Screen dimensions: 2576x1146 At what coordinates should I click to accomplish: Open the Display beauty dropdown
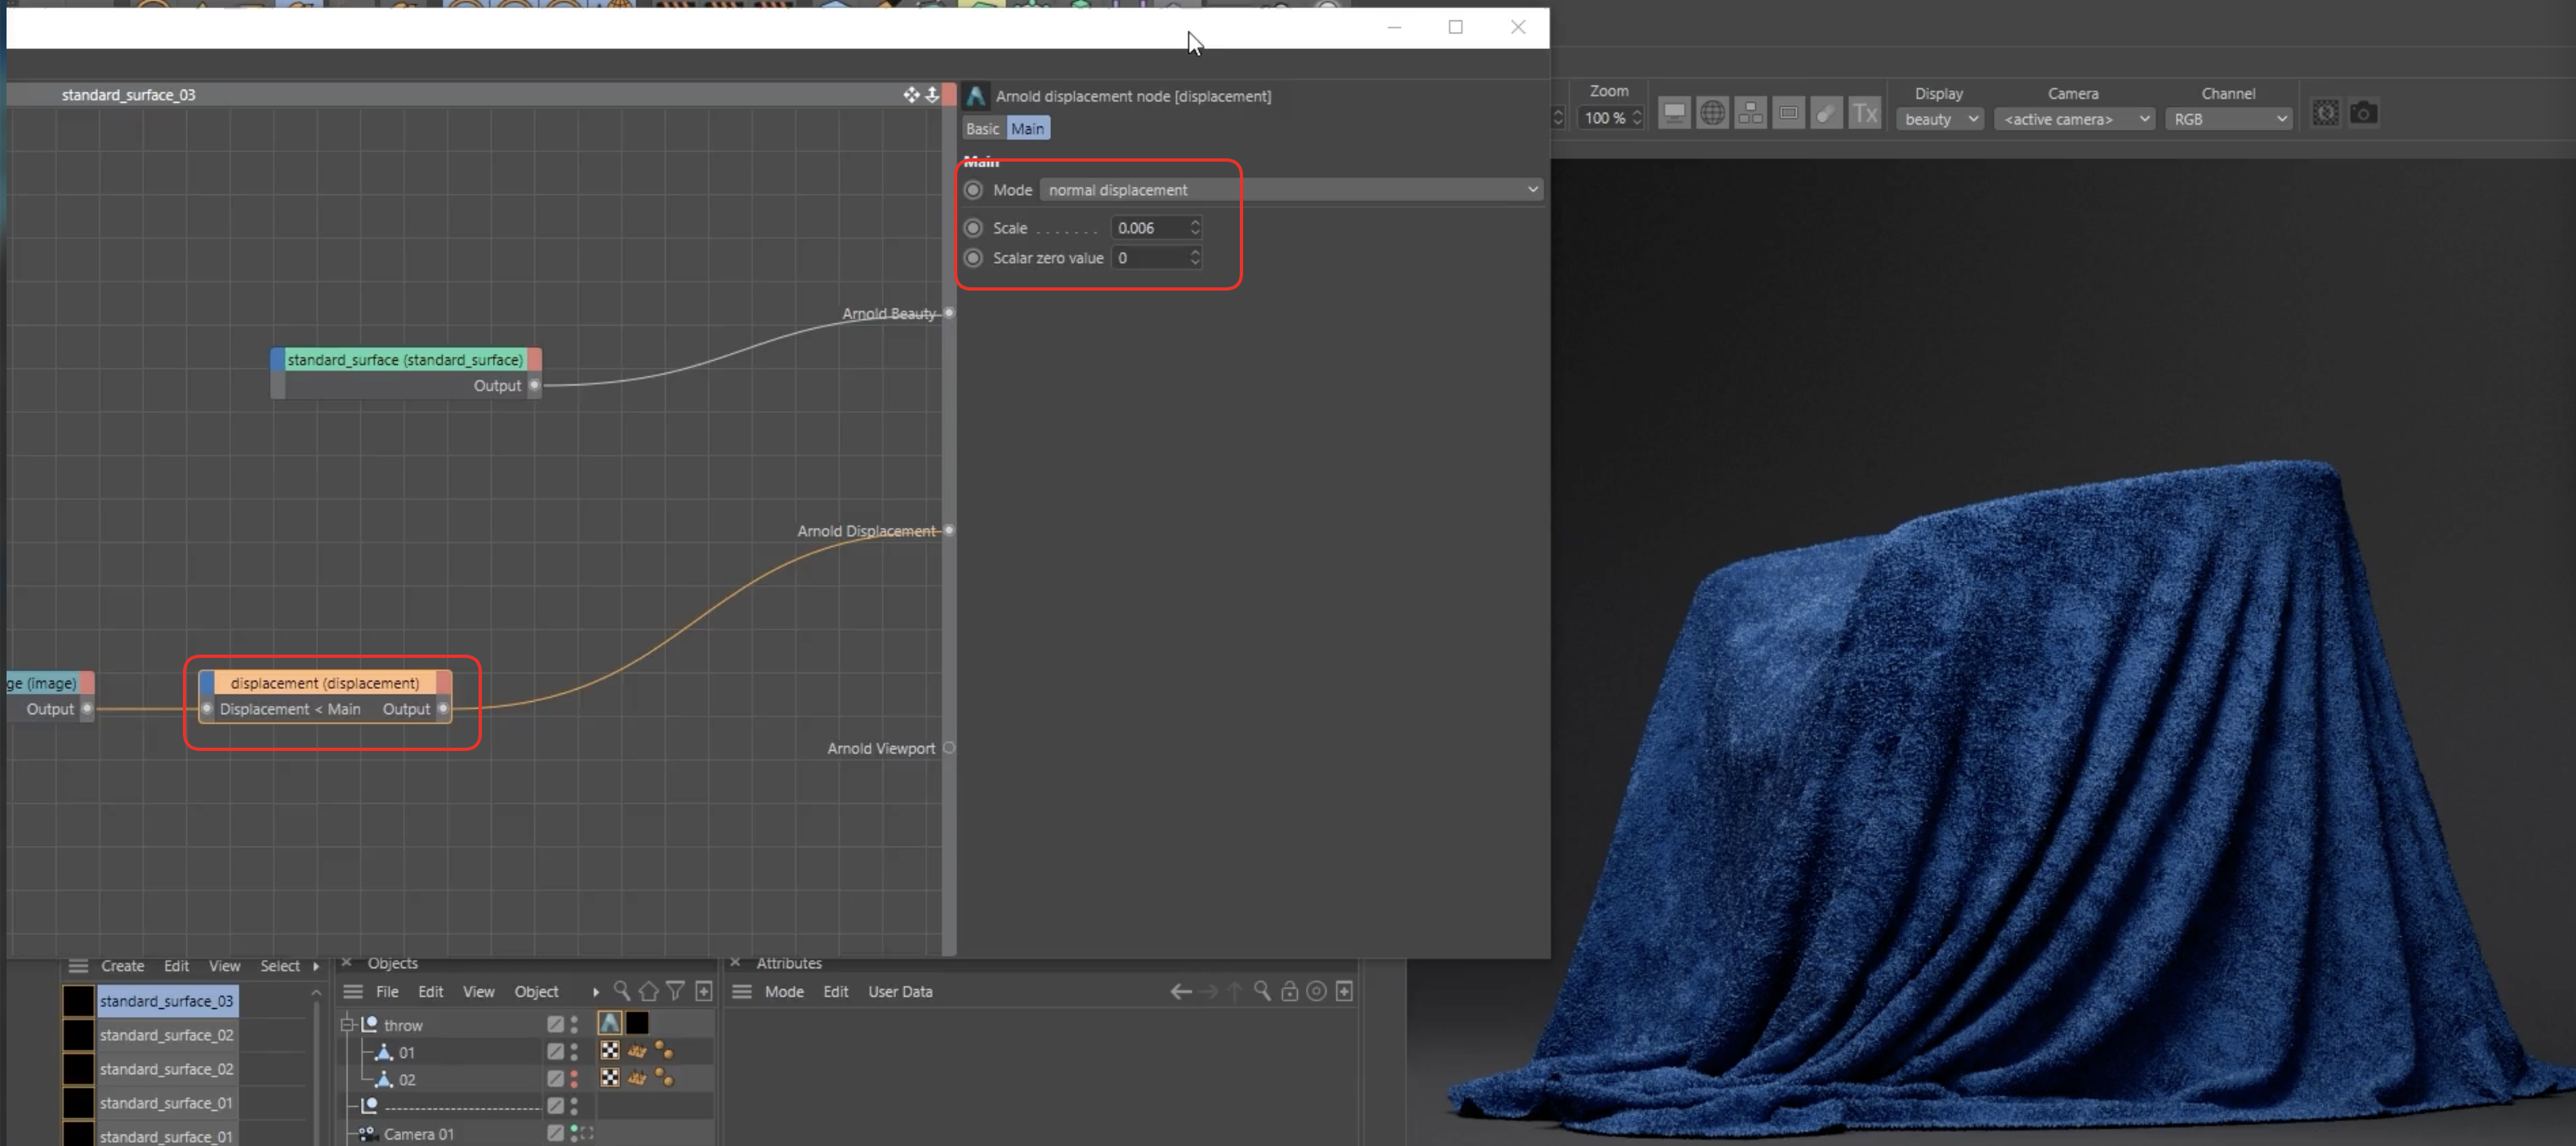tap(1939, 119)
